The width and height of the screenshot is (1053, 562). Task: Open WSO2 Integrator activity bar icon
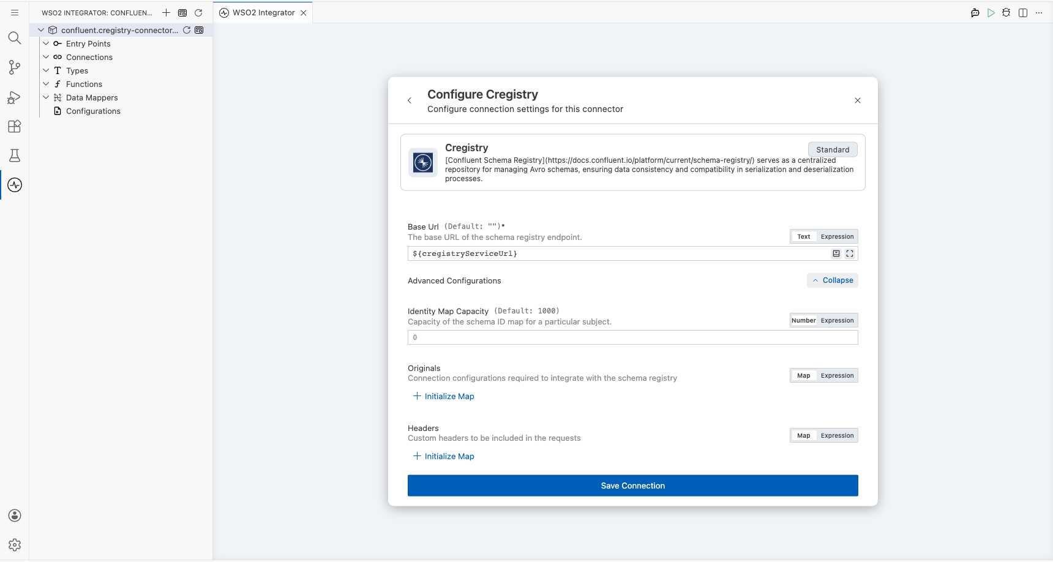click(x=15, y=185)
